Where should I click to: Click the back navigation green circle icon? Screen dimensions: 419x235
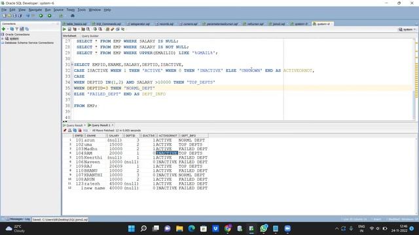click(41, 16)
